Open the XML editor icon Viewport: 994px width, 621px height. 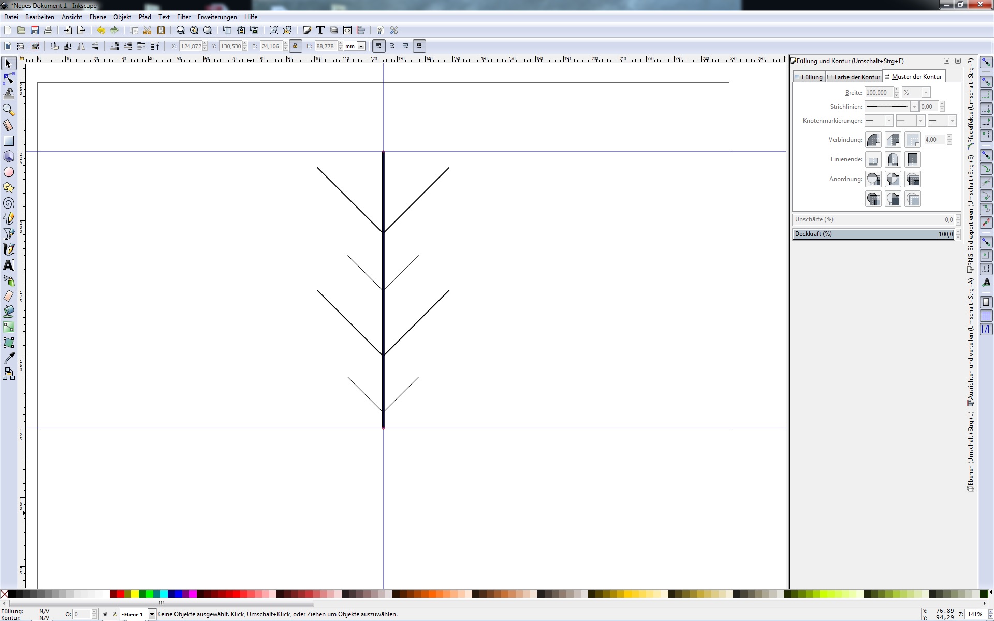click(347, 31)
